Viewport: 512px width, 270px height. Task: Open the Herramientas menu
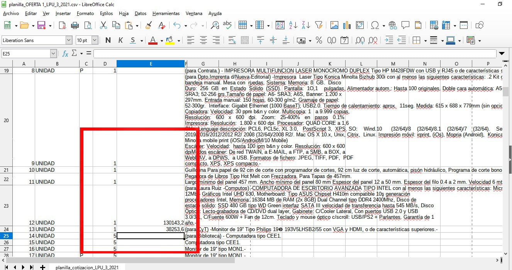(166, 13)
